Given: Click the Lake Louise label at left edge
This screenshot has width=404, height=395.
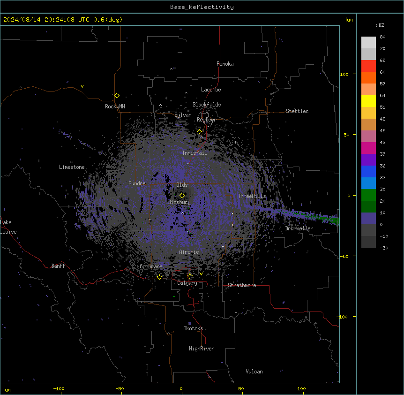Looking at the screenshot, I should click(8, 227).
